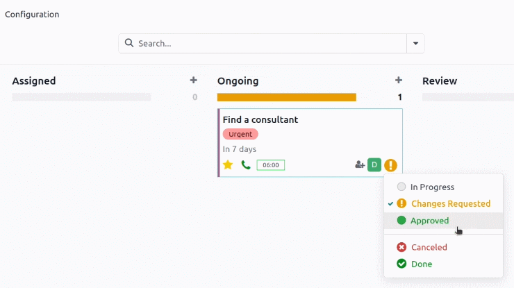Click into the Search field
This screenshot has height=288, width=514.
pos(270,43)
